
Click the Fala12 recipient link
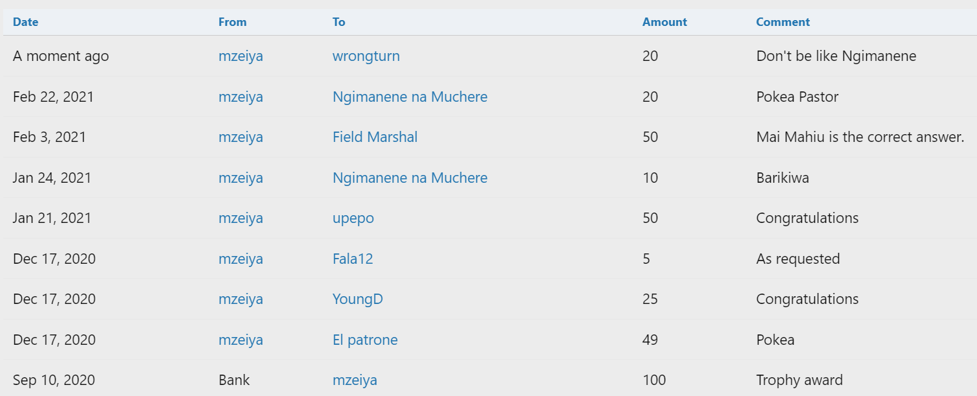353,259
